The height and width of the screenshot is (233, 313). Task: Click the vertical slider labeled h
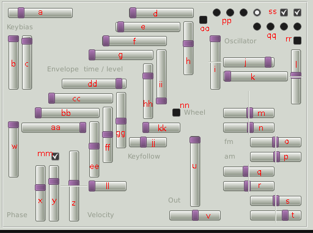pos(188,48)
